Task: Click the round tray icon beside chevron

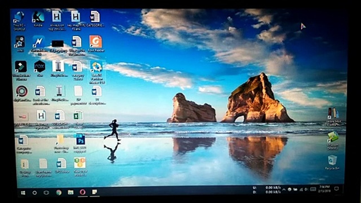Action: tap(289, 189)
